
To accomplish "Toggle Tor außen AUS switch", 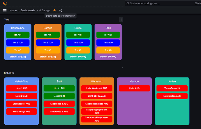I will point(172,88).
